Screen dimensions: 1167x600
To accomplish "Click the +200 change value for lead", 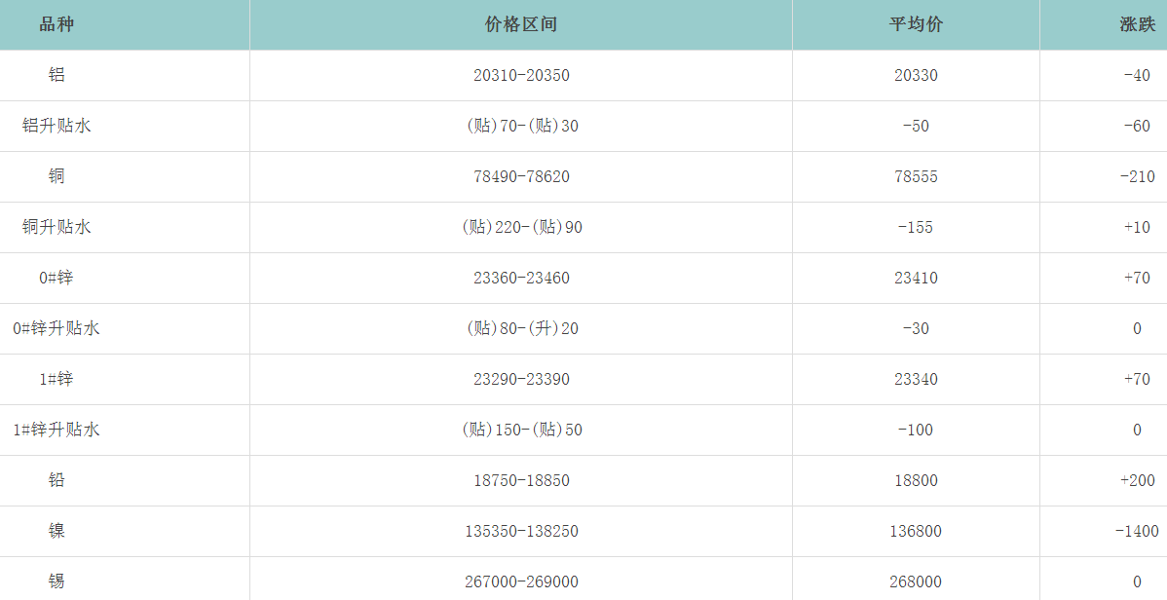I will (1137, 480).
